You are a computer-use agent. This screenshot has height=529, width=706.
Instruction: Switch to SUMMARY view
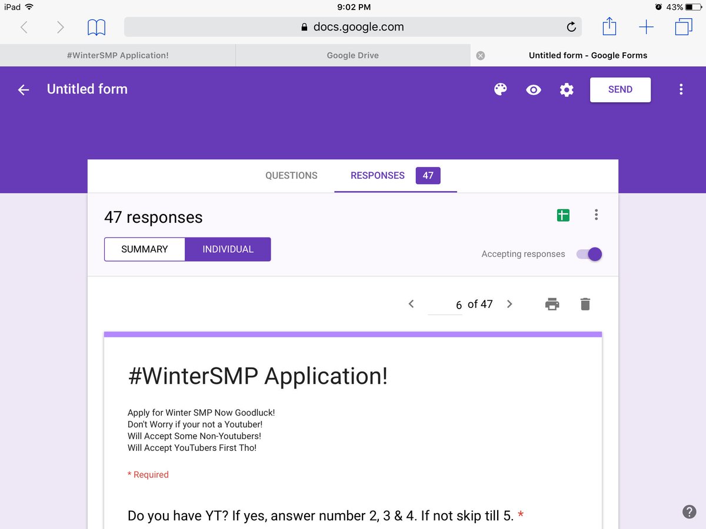point(145,249)
